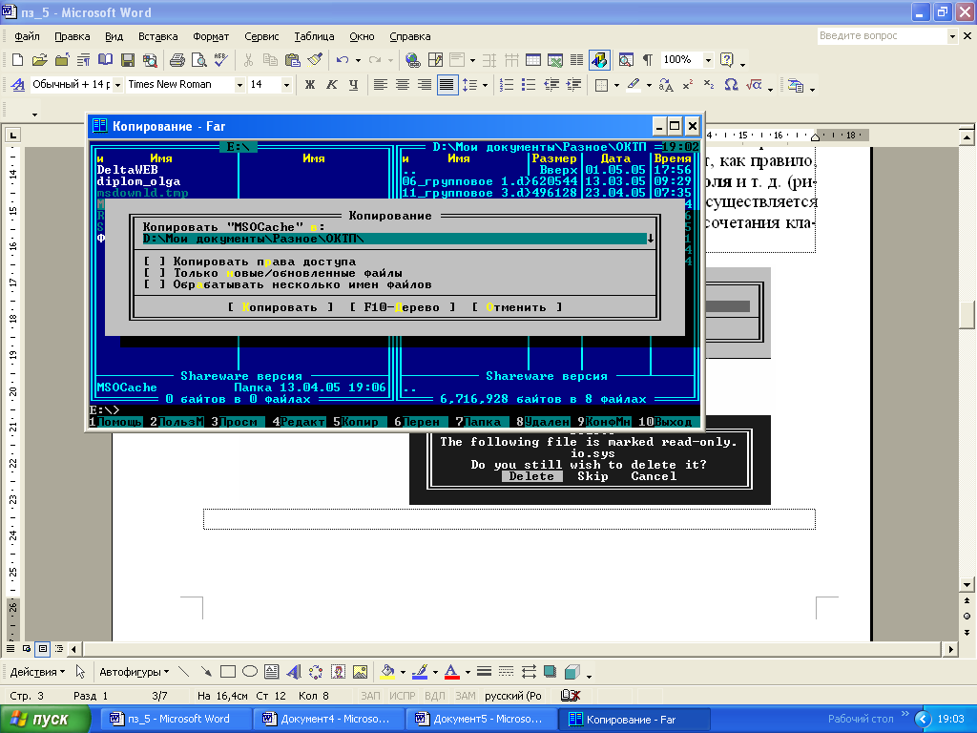This screenshot has height=733, width=977.
Task: Open the font name dropdown arrow
Action: click(x=239, y=85)
